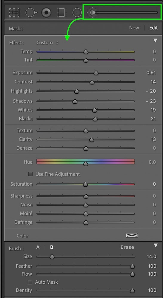Enable the Auto Mask checkbox
Image resolution: width=163 pixels, height=298 pixels.
click(x=30, y=282)
